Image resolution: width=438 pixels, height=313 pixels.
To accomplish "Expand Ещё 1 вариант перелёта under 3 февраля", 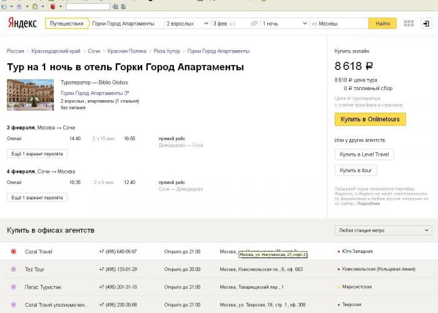I will pos(37,154).
